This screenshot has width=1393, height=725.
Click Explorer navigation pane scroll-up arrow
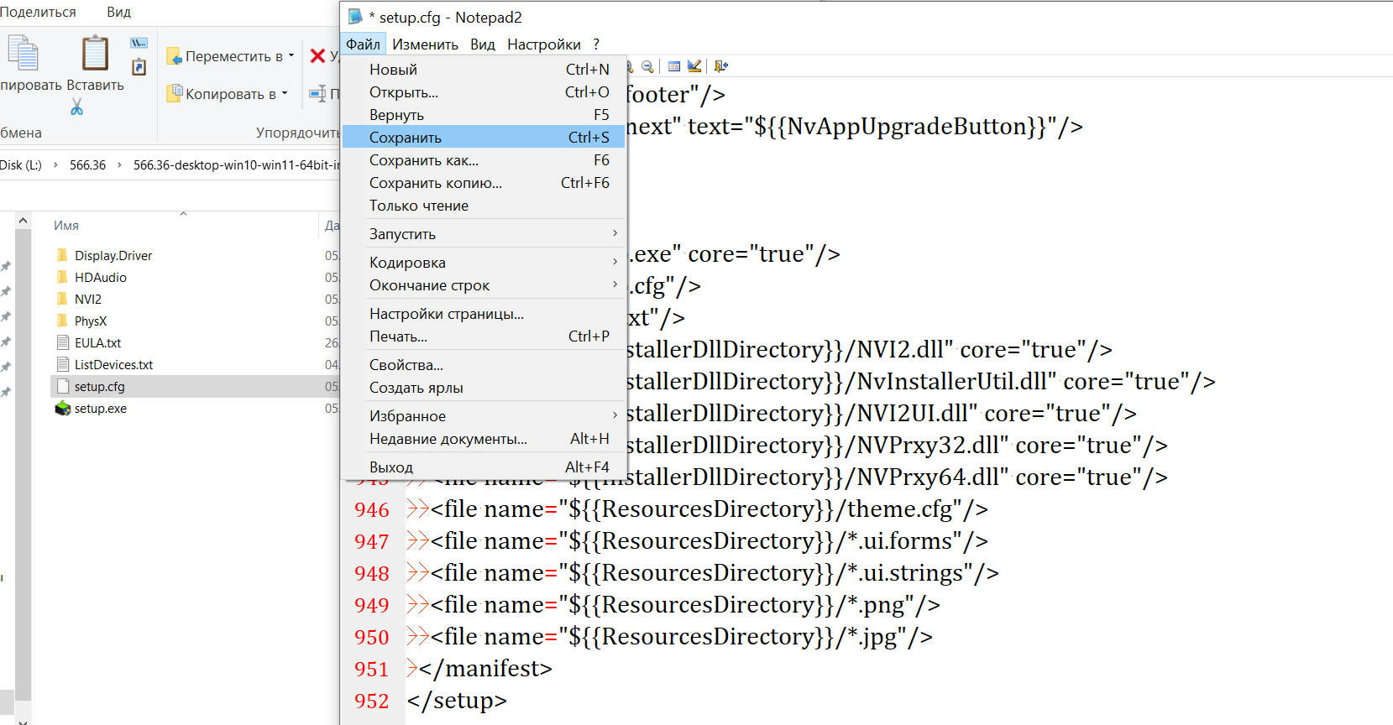point(23,221)
